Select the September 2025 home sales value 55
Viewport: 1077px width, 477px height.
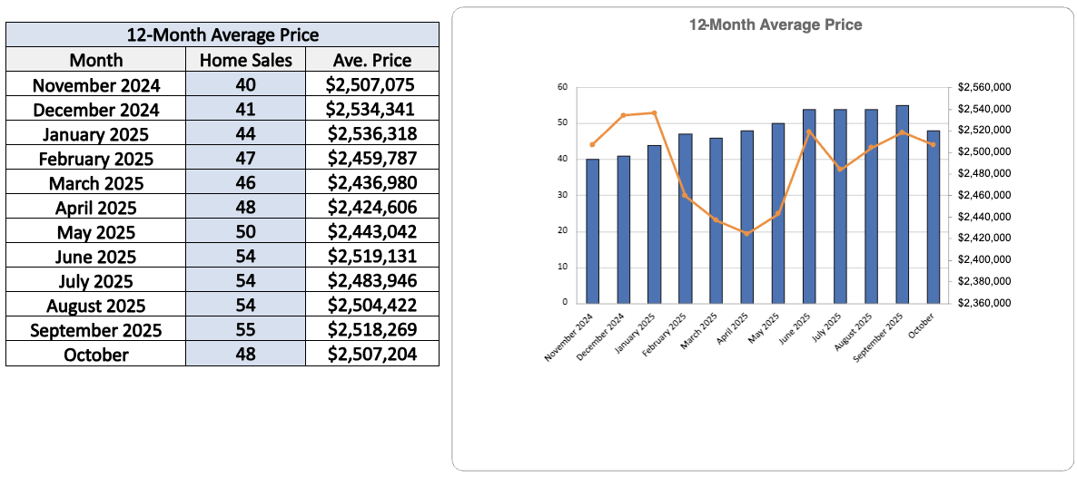coord(246,330)
